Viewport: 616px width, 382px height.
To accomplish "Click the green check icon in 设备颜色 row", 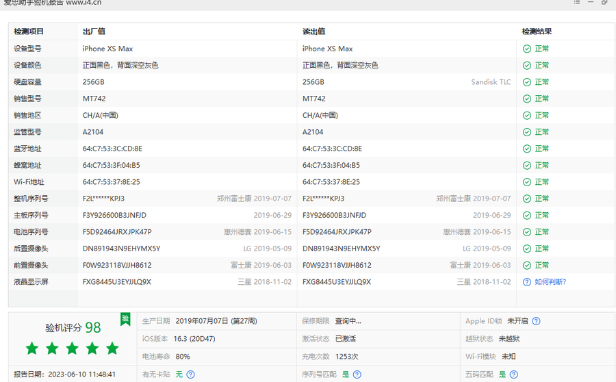I will click(x=527, y=65).
